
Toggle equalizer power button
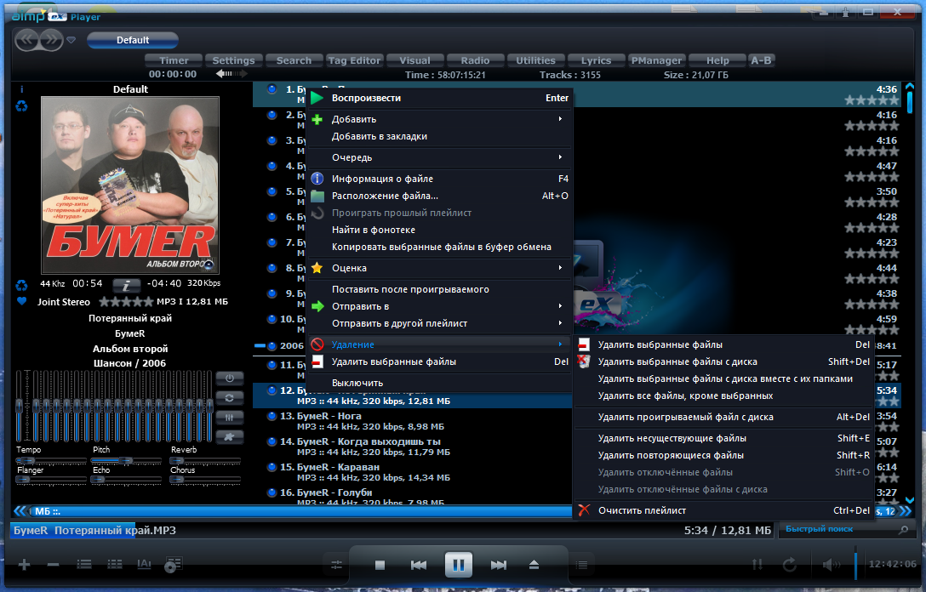229,379
